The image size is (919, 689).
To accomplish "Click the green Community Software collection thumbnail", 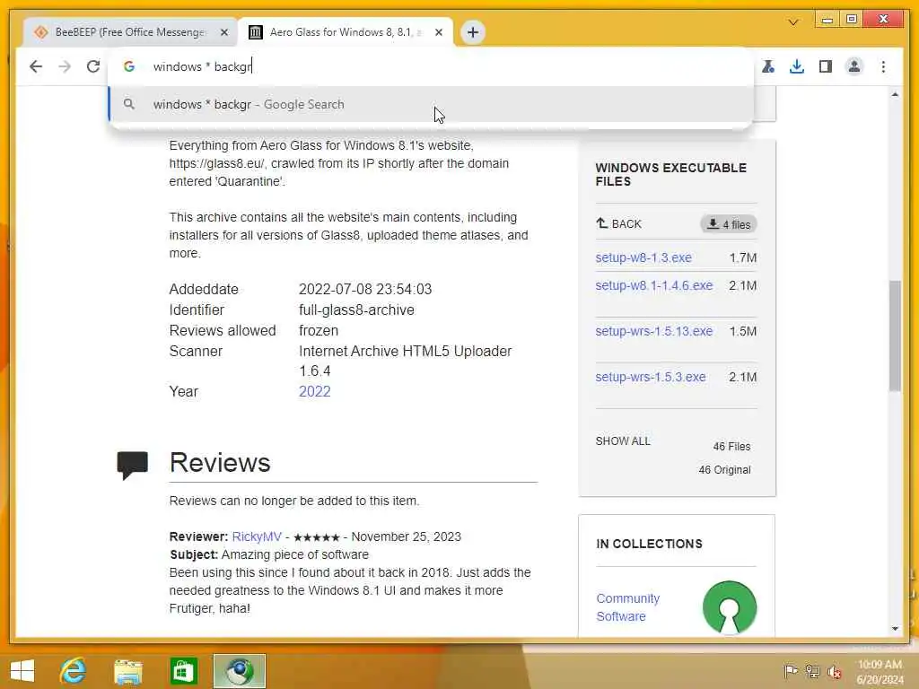I will click(729, 607).
